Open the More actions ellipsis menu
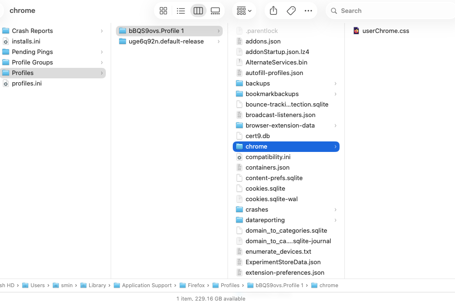Image resolution: width=455 pixels, height=301 pixels. click(308, 11)
